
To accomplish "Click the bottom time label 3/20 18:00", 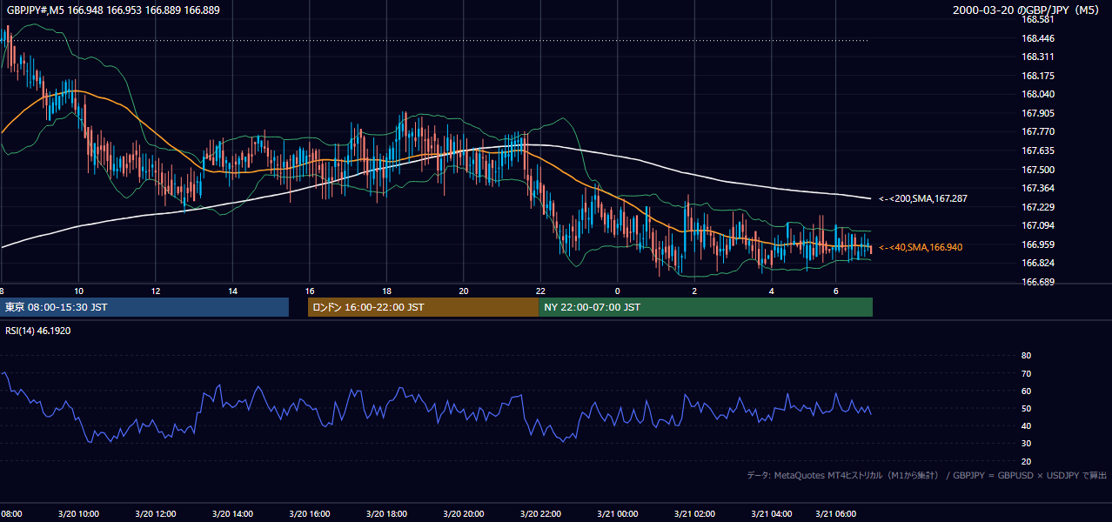I will click(x=387, y=513).
